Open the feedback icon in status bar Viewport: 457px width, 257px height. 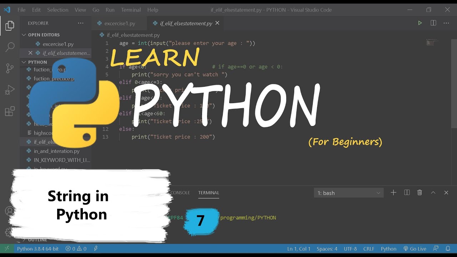(x=436, y=249)
